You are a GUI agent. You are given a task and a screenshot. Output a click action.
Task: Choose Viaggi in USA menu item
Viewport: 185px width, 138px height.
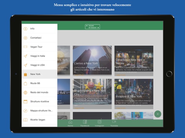tap(40, 65)
